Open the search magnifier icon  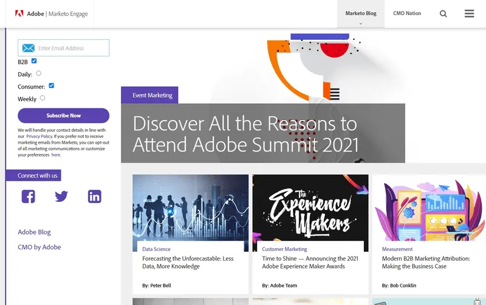coord(443,13)
